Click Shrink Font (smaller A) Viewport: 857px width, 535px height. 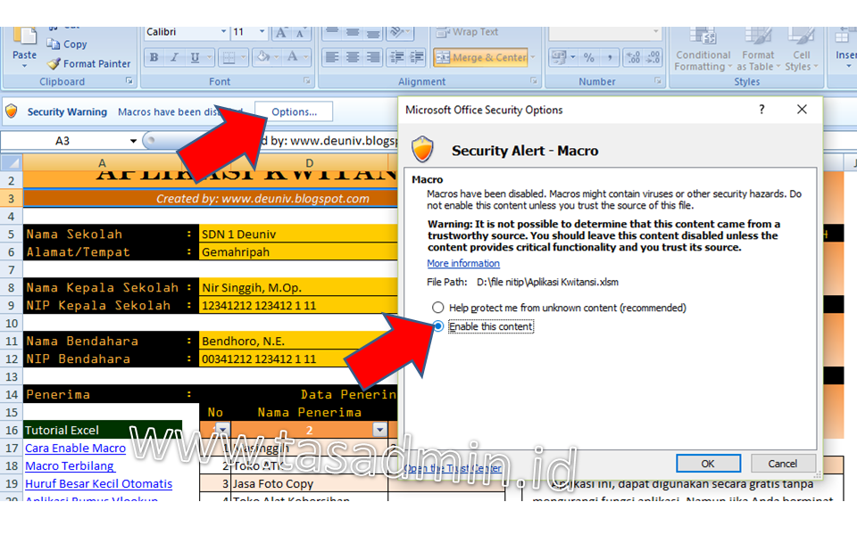pos(301,33)
